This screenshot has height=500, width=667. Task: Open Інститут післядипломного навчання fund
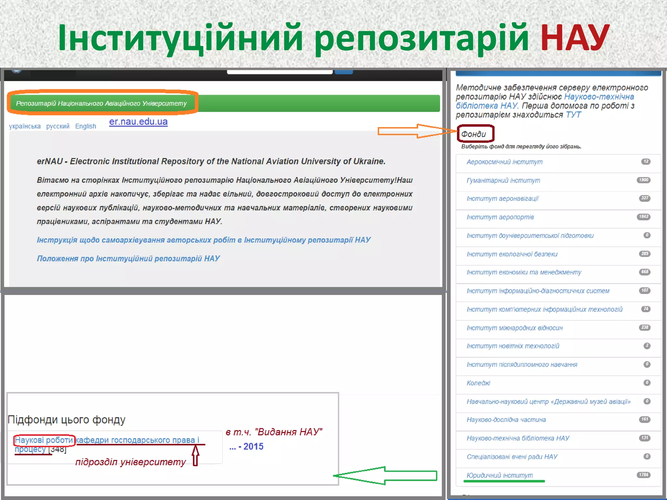coord(522,365)
